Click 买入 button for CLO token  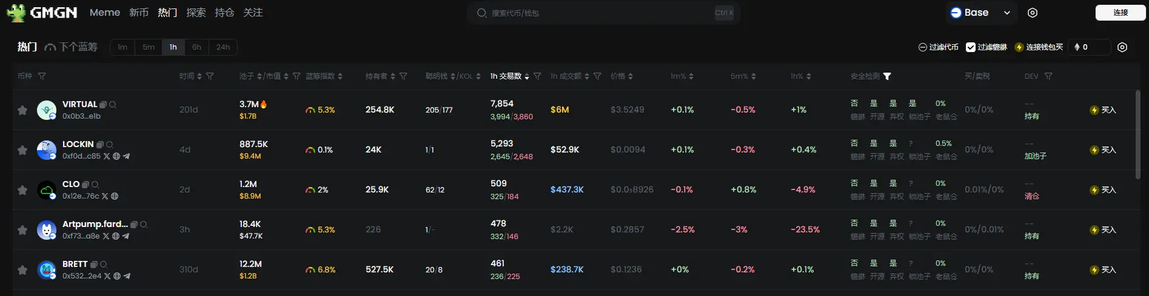(x=1103, y=190)
